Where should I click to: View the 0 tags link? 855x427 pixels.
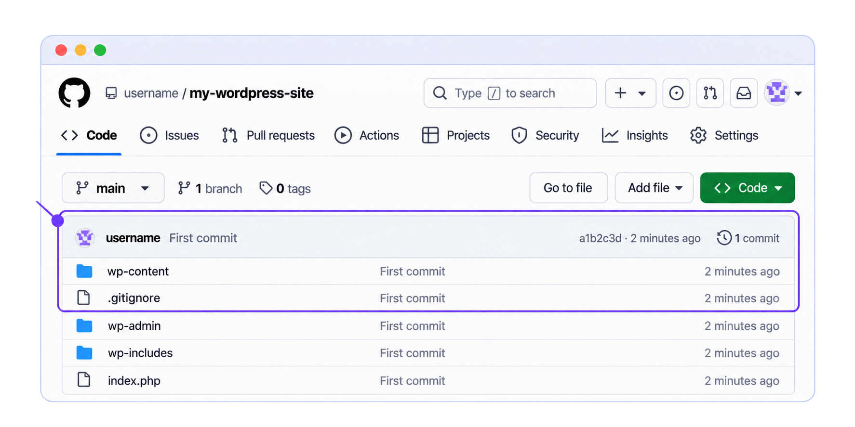tap(285, 188)
